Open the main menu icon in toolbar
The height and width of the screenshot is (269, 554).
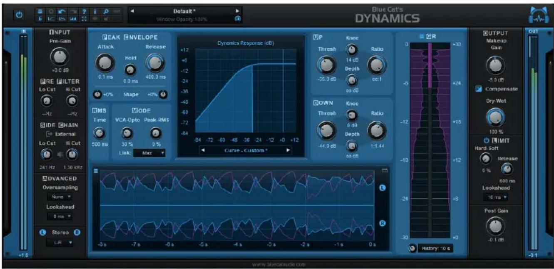click(40, 11)
